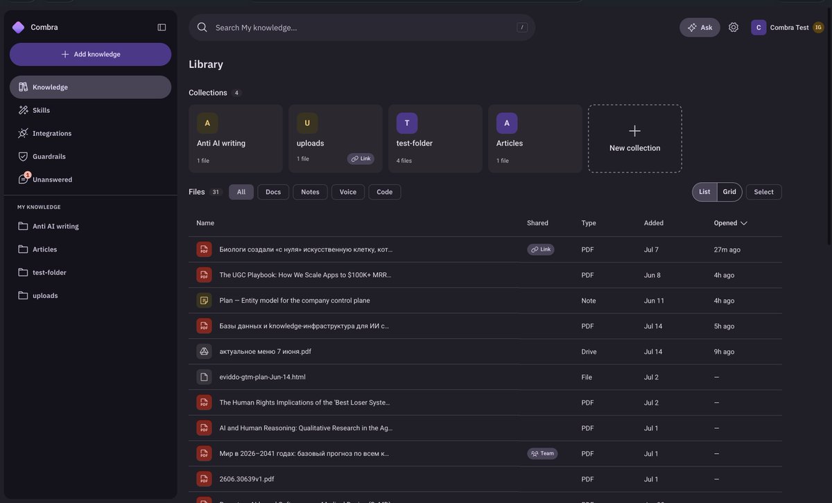Create a New collection card
The height and width of the screenshot is (503, 832).
634,139
